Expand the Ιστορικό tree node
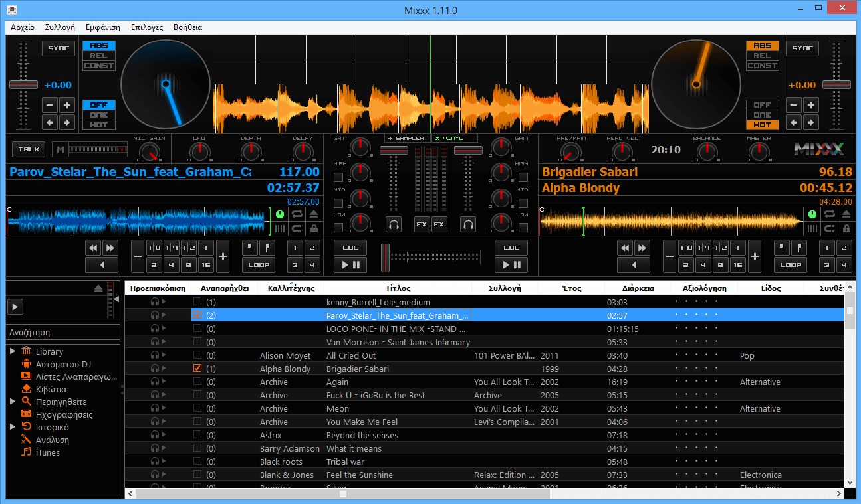Image resolution: width=861 pixels, height=504 pixels. tap(13, 426)
